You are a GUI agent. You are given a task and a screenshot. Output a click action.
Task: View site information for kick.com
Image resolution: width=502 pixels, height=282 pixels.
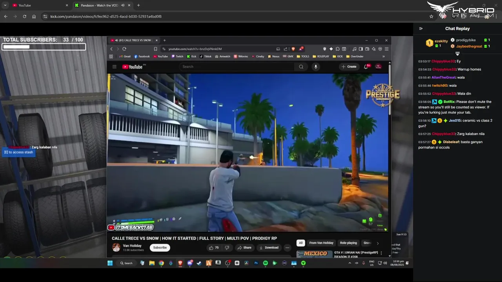(x=45, y=16)
